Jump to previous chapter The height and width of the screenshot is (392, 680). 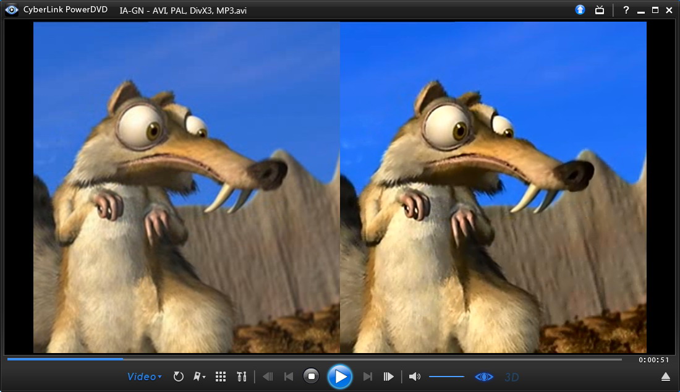pyautogui.click(x=289, y=377)
